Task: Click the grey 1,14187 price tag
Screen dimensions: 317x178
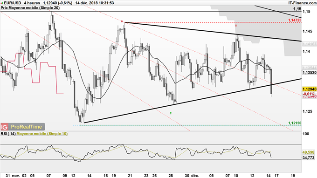Action: tap(310, 44)
